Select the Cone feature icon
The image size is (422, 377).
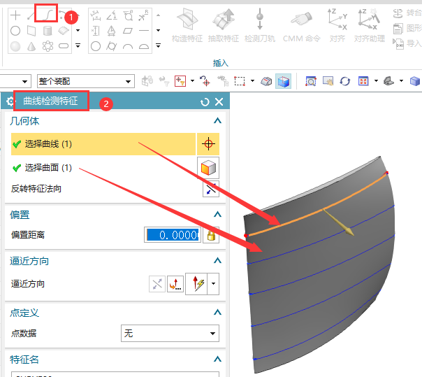[31, 46]
